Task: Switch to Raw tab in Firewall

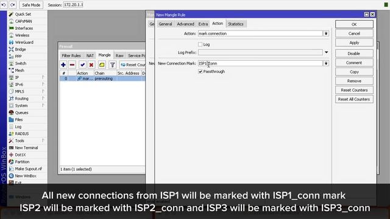Action: pos(119,55)
